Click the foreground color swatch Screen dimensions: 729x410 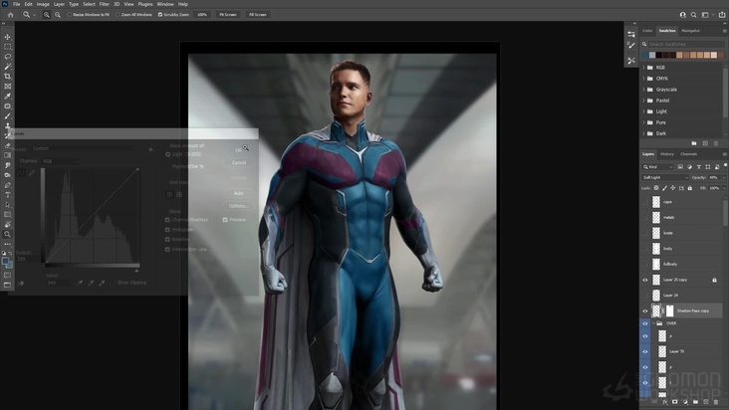[6, 262]
